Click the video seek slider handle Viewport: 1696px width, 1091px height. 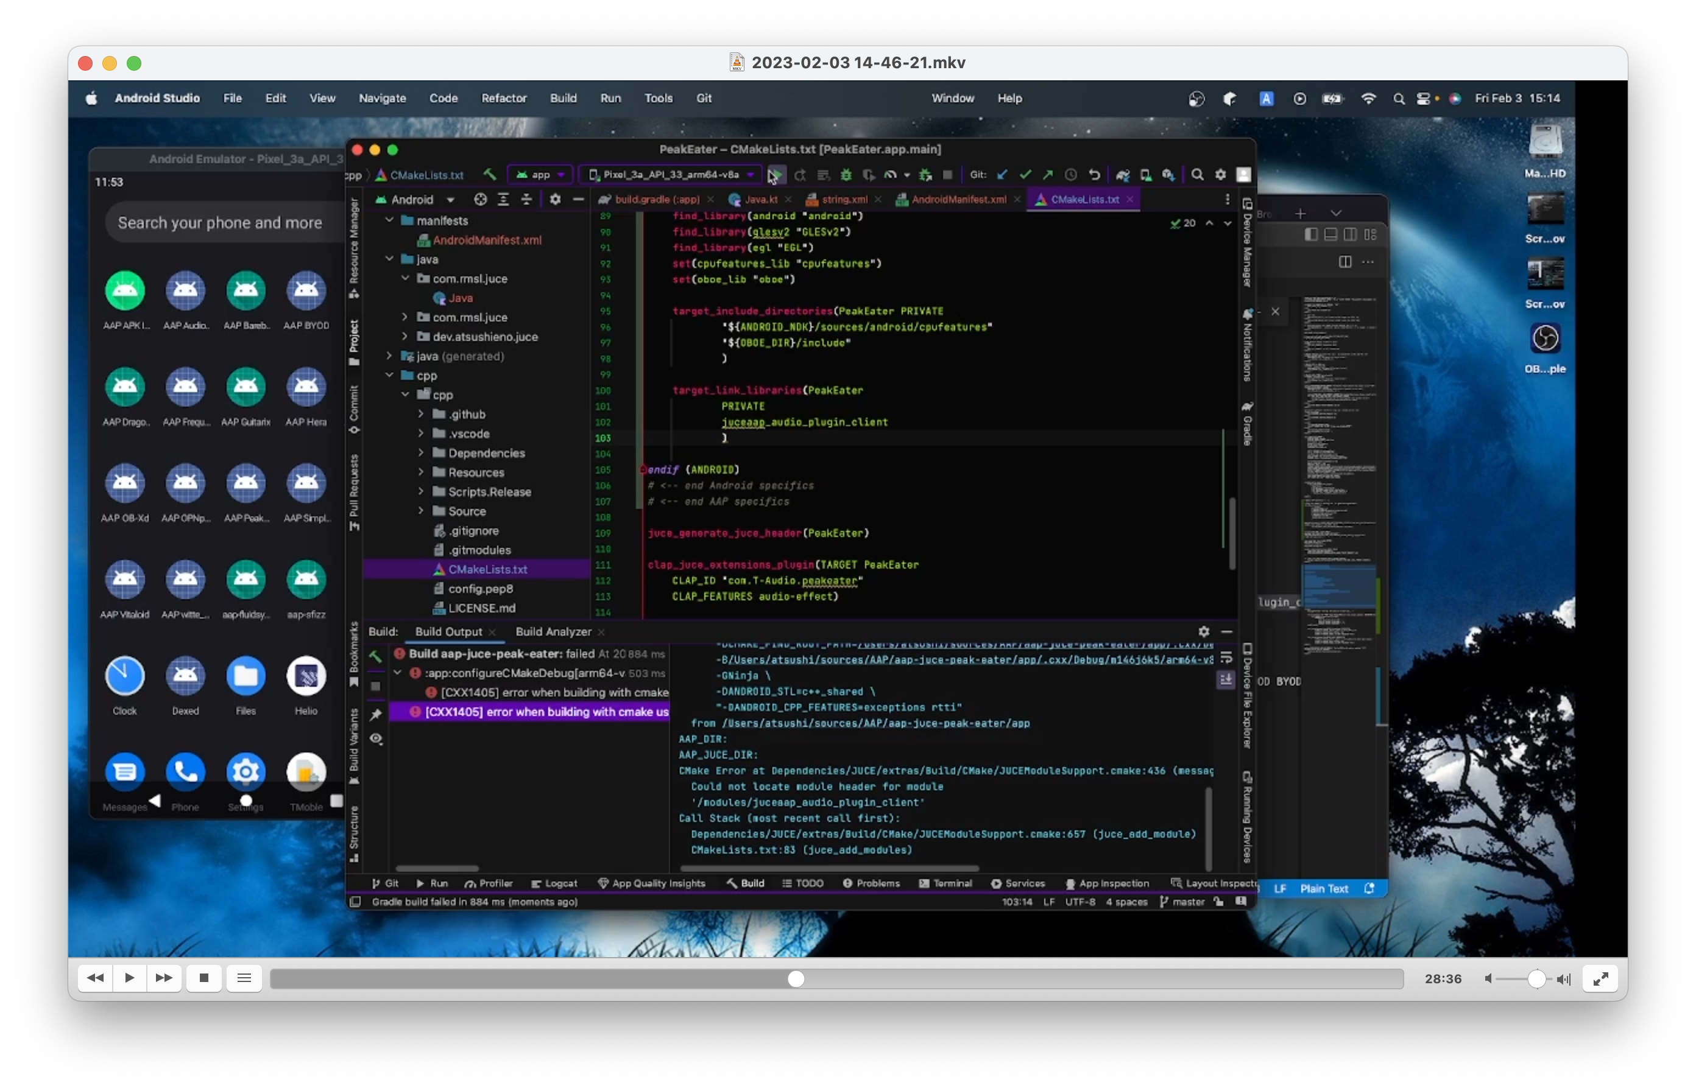coord(796,978)
